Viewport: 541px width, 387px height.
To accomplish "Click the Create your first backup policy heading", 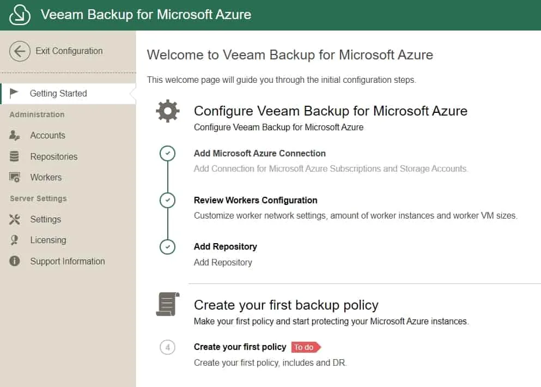I will coord(286,305).
